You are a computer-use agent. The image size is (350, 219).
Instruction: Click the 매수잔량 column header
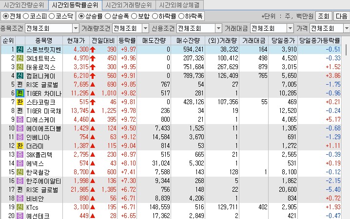[x=188, y=40]
